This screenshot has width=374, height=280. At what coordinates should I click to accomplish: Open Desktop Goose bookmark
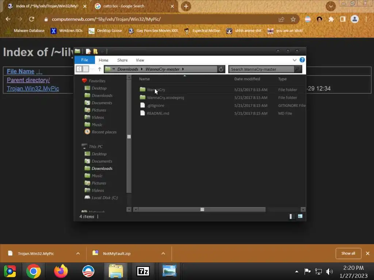pos(106,31)
